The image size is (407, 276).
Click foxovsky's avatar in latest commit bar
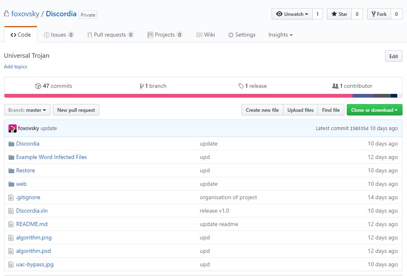coord(13,128)
